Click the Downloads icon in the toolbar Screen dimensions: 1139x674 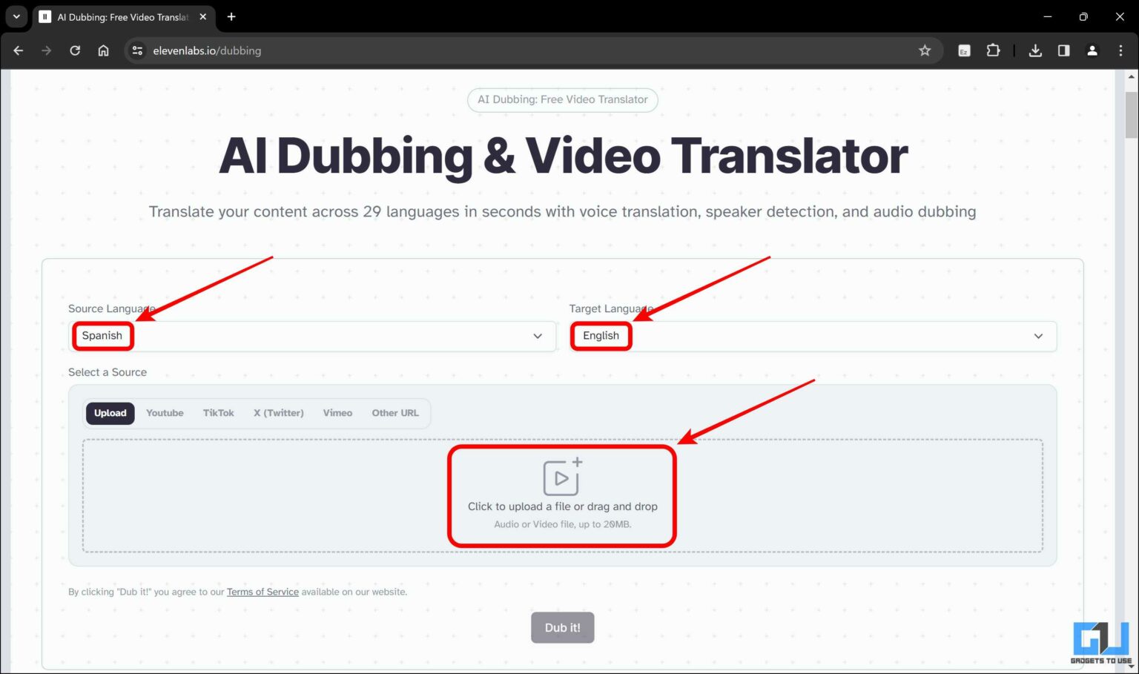pos(1035,50)
